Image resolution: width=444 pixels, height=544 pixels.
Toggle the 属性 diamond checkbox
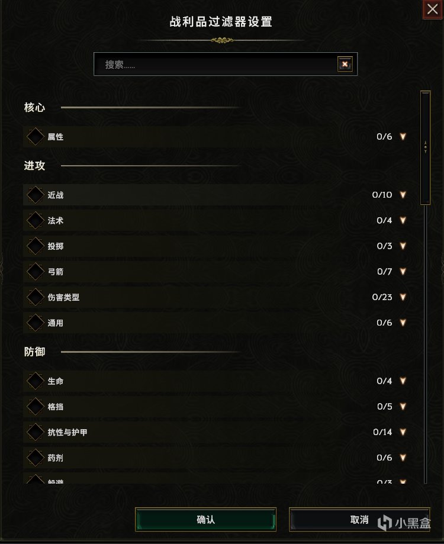point(36,137)
